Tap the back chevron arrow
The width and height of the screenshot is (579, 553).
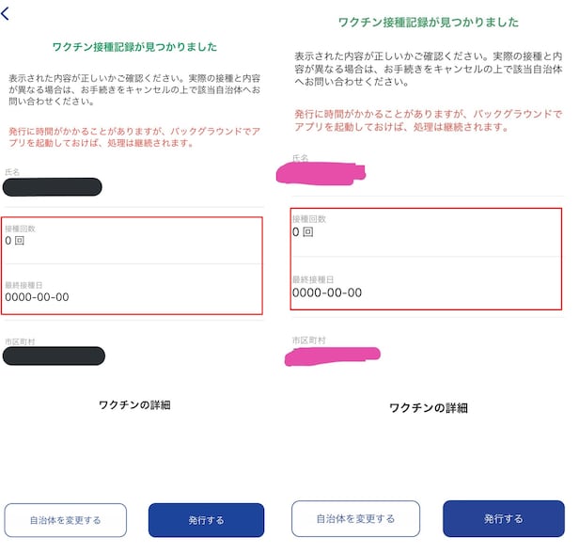click(6, 13)
